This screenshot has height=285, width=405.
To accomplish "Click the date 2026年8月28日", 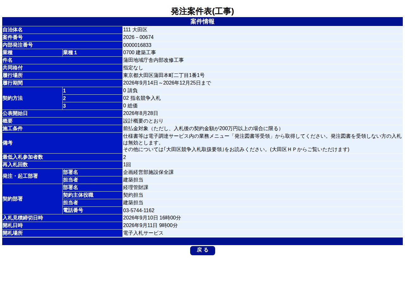I will pos(140,113).
